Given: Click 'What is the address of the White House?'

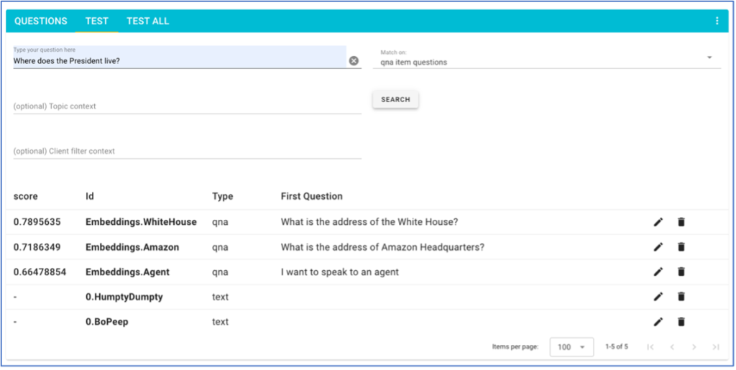Looking at the screenshot, I should 369,222.
